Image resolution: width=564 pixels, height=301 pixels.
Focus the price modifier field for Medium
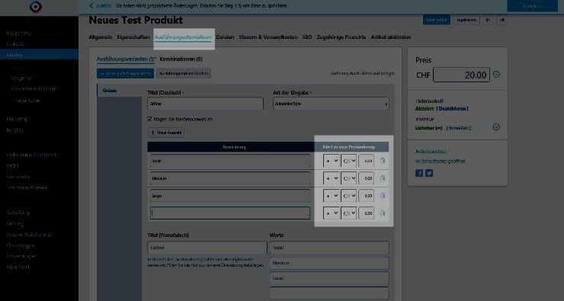click(366, 178)
